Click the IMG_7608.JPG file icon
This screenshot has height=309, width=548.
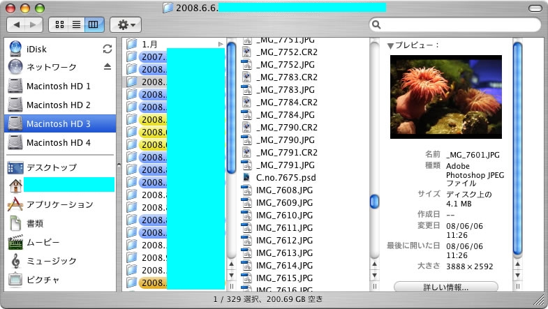(246, 190)
